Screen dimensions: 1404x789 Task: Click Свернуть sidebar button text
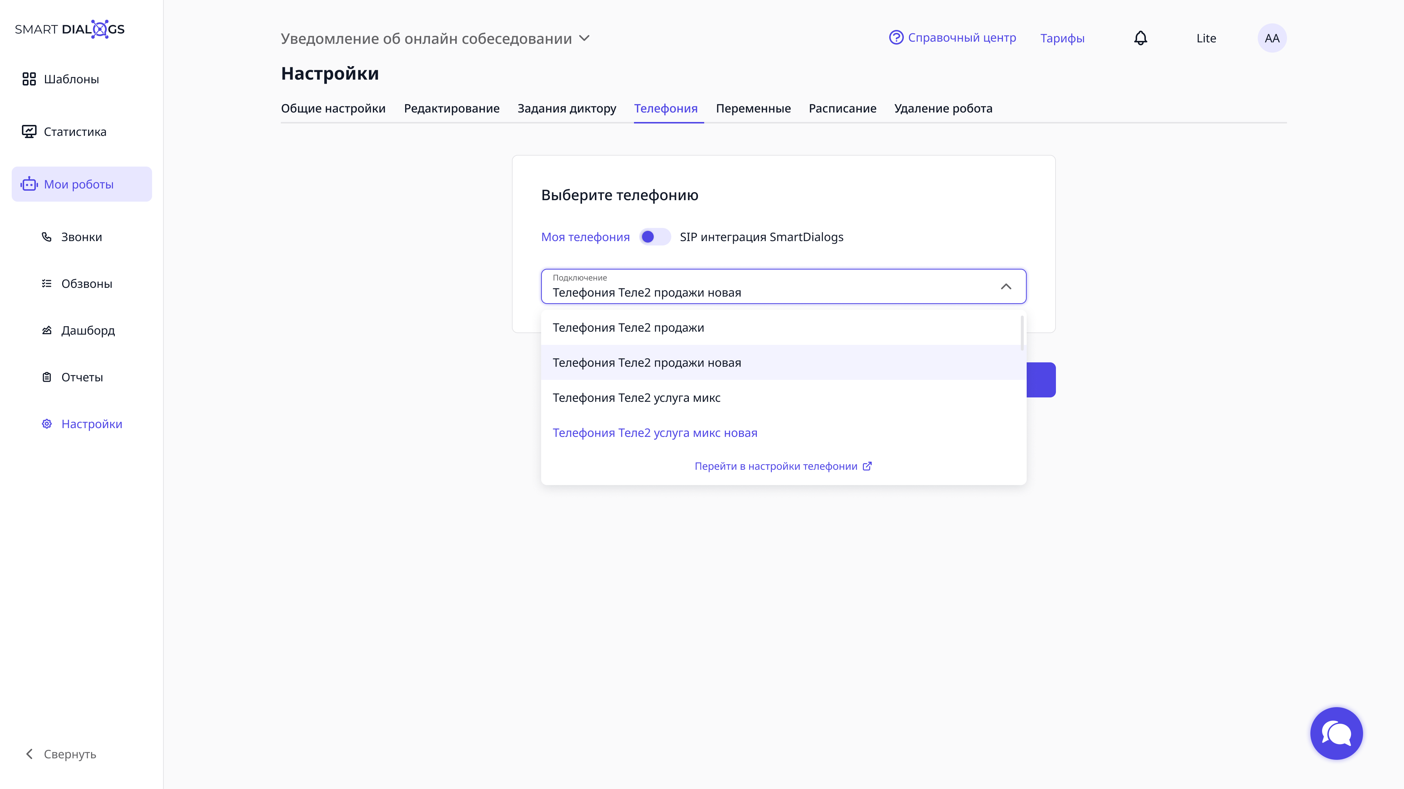pyautogui.click(x=70, y=754)
